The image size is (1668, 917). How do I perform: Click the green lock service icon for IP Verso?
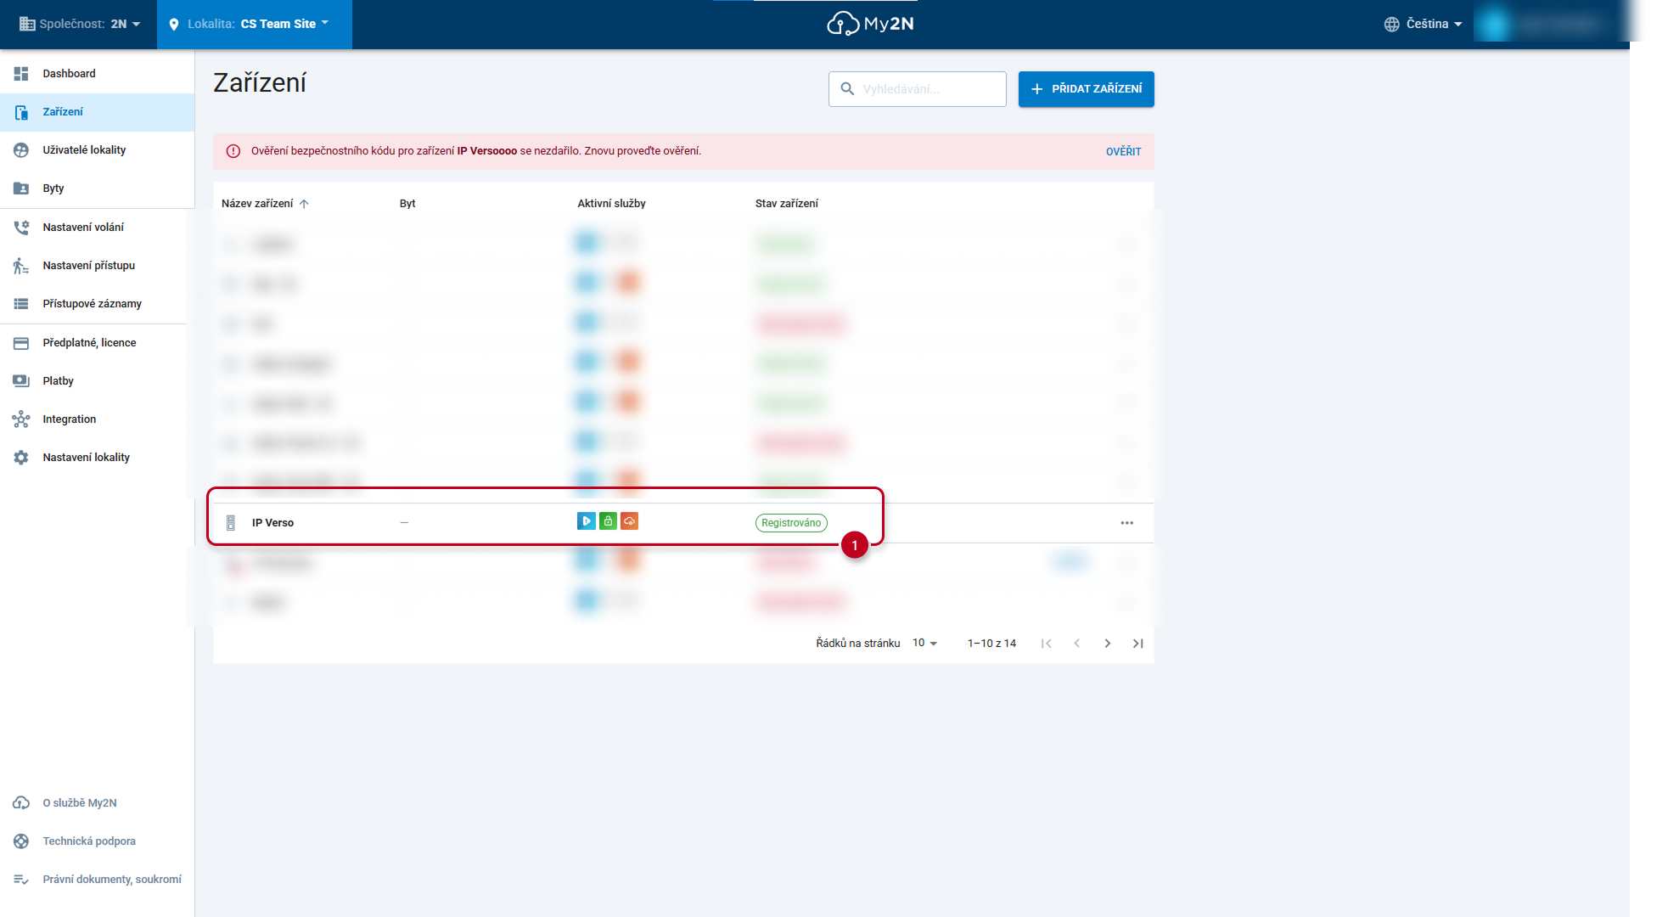click(608, 521)
